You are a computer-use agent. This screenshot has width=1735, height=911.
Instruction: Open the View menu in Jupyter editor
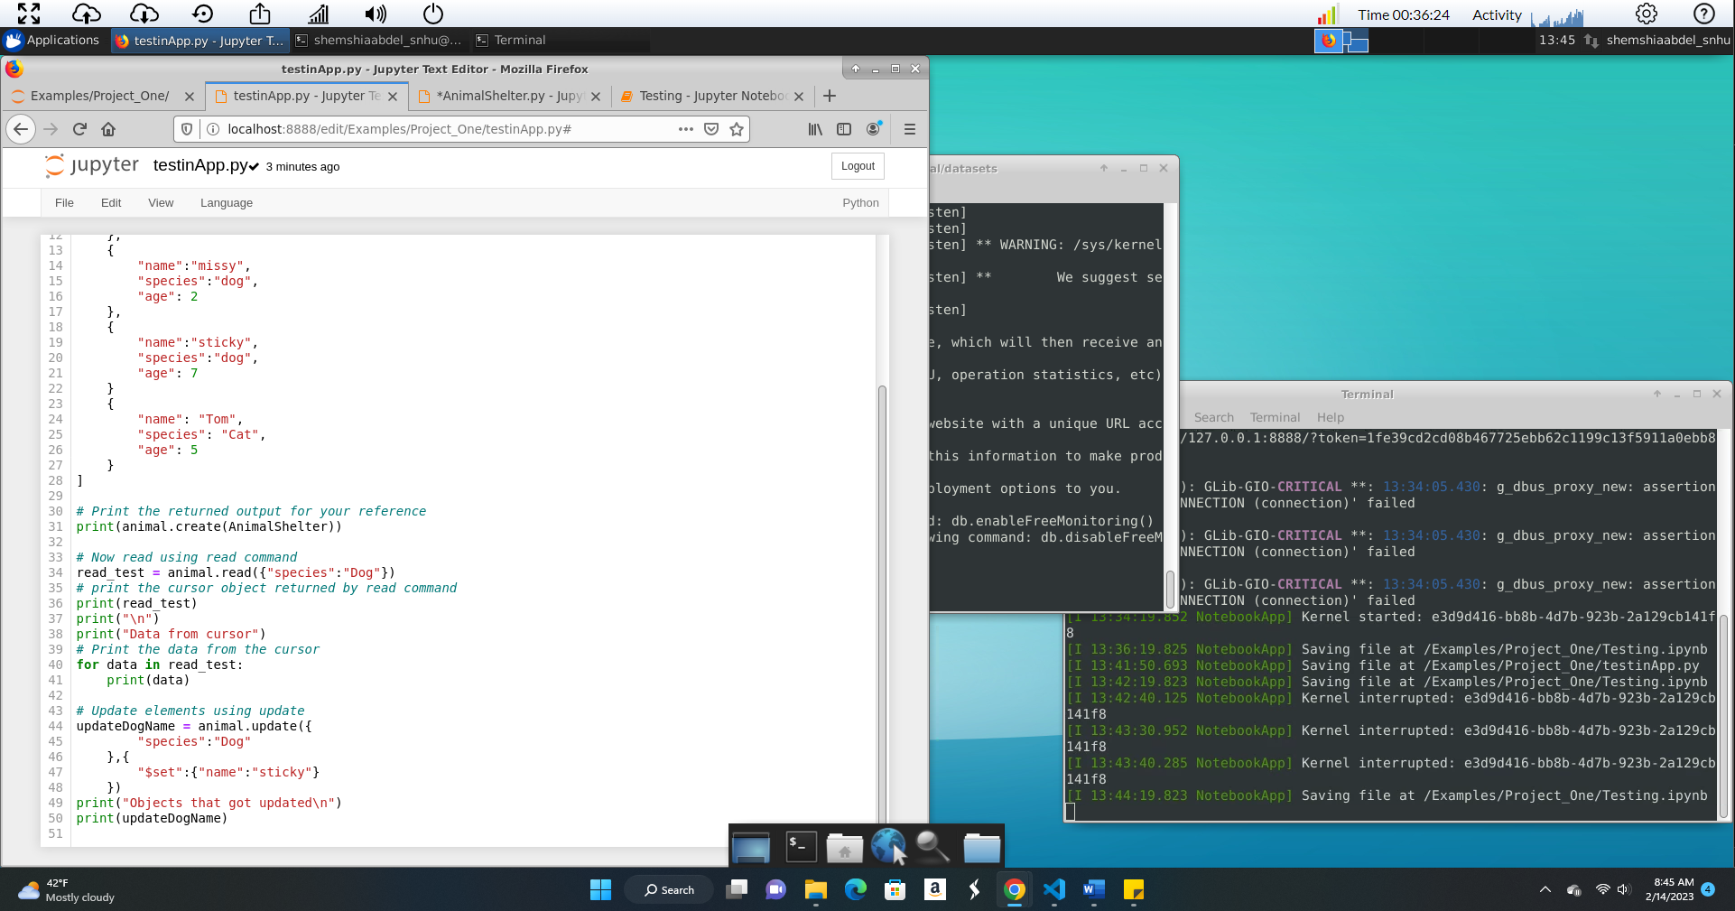161,203
